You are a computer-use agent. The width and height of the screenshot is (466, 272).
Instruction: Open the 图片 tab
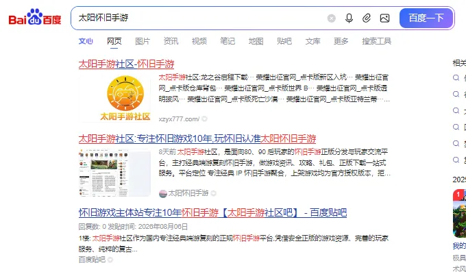(143, 41)
